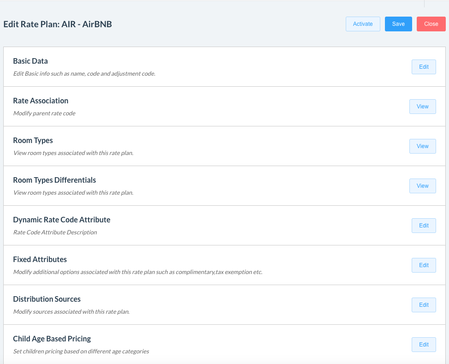This screenshot has height=364, width=449.
Task: Save the rate plan changes
Action: (x=398, y=24)
